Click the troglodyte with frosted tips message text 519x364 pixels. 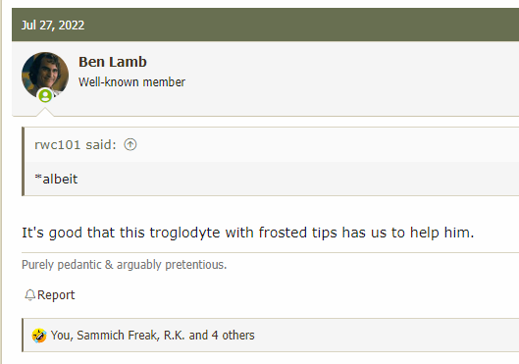tap(248, 233)
